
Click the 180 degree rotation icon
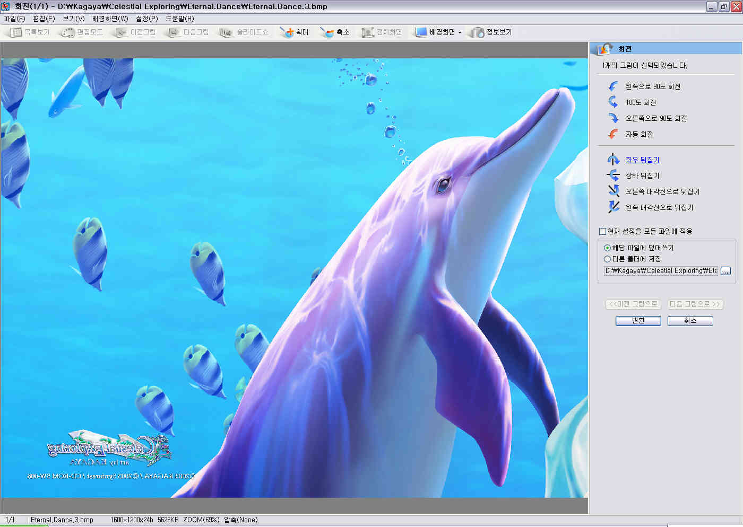(x=613, y=102)
